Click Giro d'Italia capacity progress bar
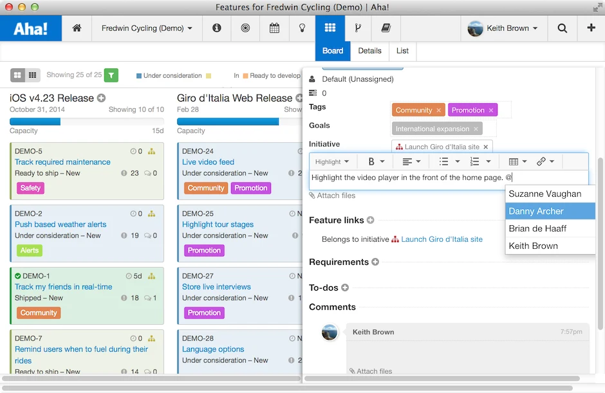This screenshot has height=393, width=605. coord(239,122)
